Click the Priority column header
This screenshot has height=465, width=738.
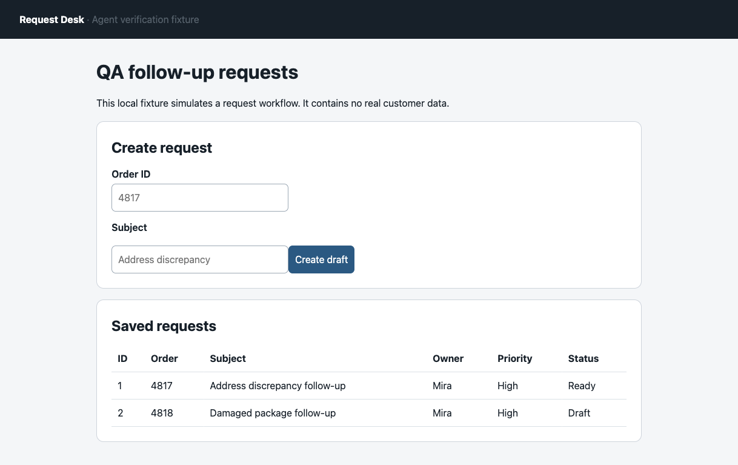pyautogui.click(x=514, y=358)
